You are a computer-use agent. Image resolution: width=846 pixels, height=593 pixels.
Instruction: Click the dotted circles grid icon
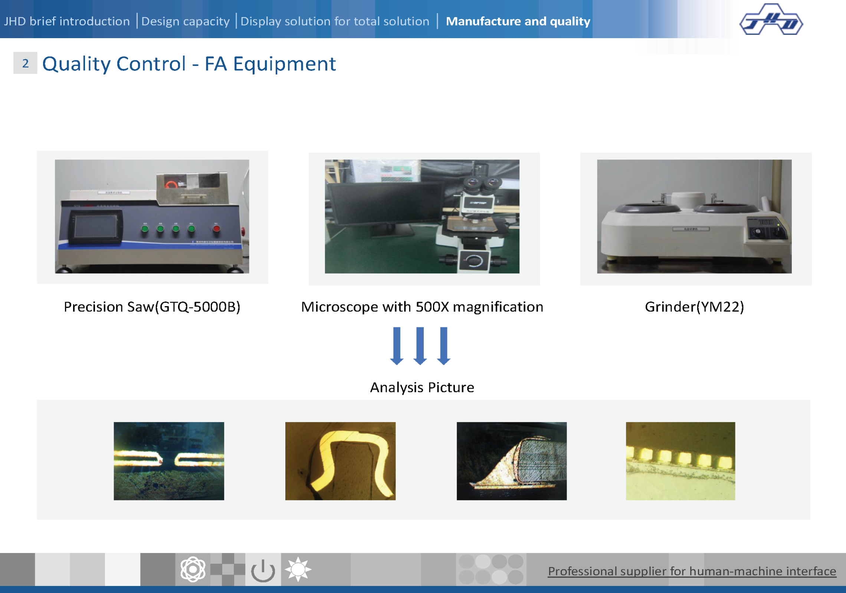click(491, 569)
